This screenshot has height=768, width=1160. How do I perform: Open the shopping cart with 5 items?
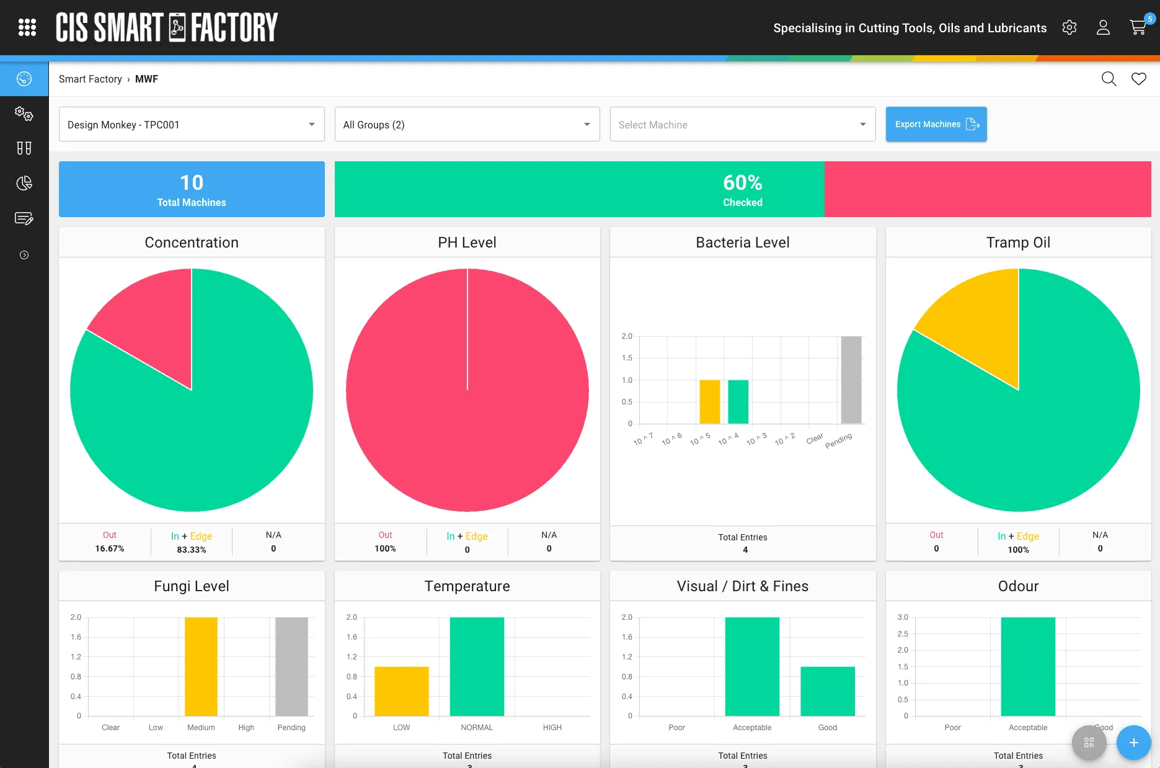1138,27
